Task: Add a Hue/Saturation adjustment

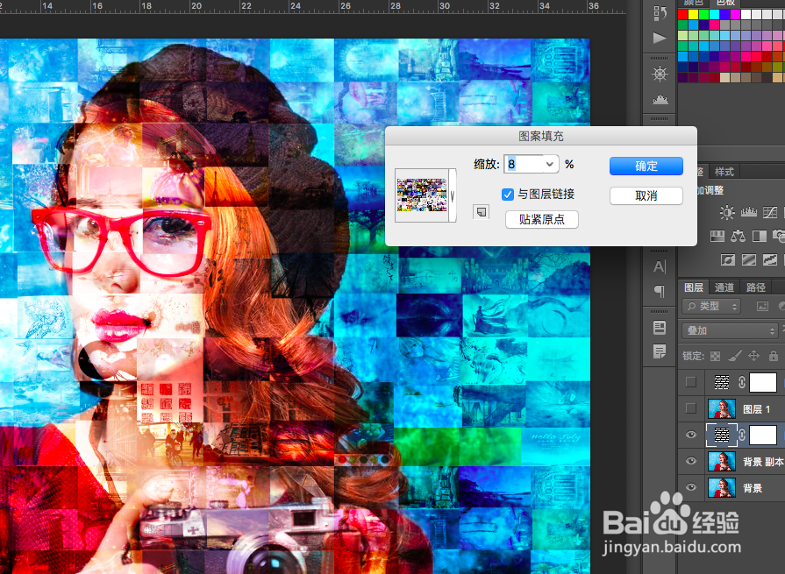Action: point(717,236)
